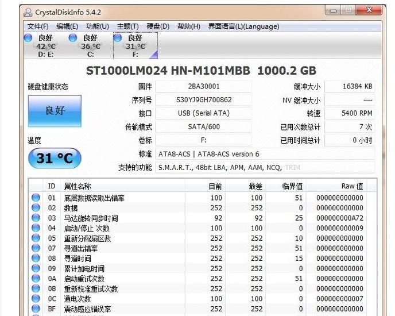This screenshot has width=395, height=316.
Task: Click status icon of row 02 数据
Action: pyautogui.click(x=36, y=207)
